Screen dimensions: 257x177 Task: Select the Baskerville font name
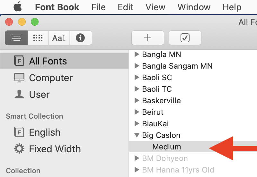tap(161, 101)
